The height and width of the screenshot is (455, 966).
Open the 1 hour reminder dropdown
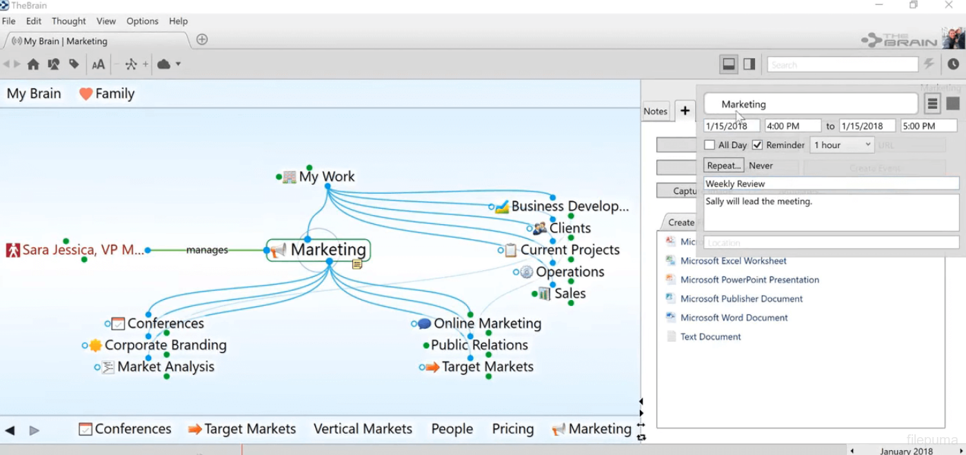(842, 145)
